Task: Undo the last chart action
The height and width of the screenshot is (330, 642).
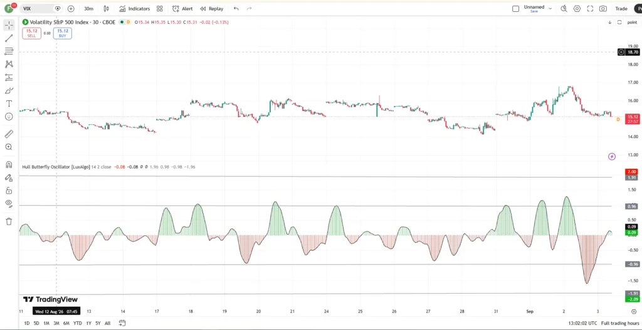Action: click(x=236, y=9)
